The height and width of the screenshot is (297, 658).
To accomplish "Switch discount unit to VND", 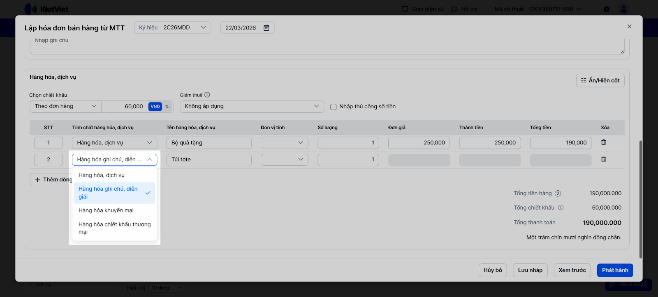I will (155, 107).
